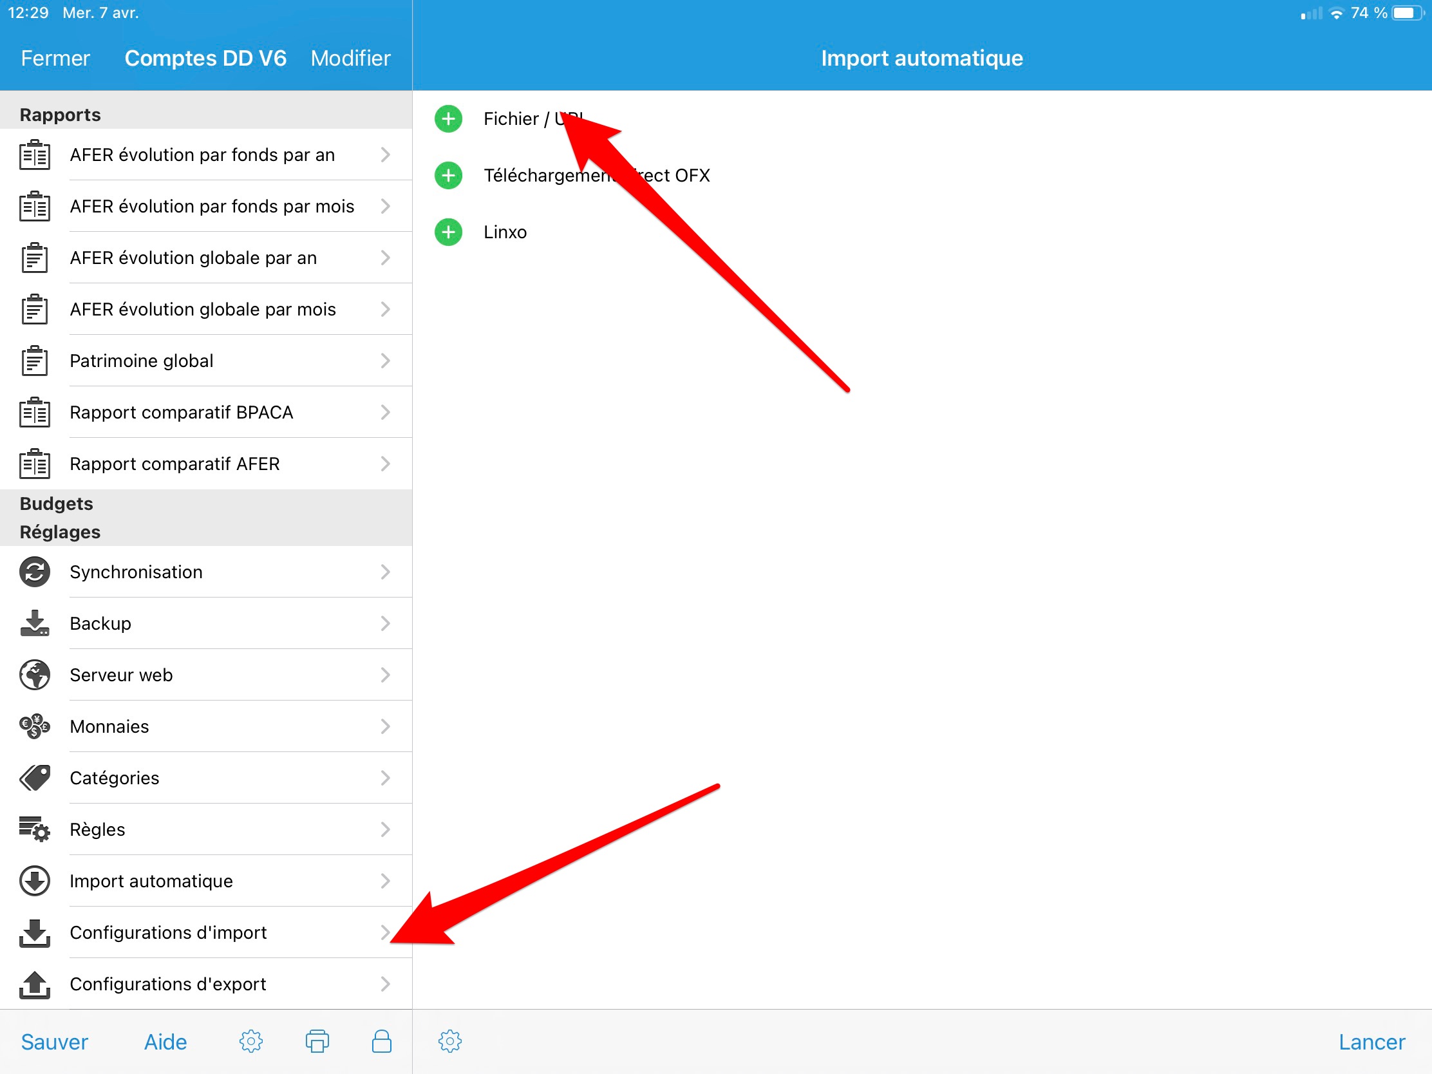Click the print icon in bottom toolbar

pos(317,1042)
